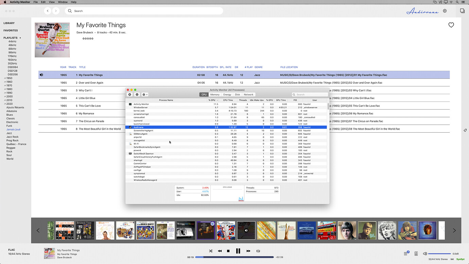
Task: Inspect process info button in Activity Monitor
Action: [137, 95]
